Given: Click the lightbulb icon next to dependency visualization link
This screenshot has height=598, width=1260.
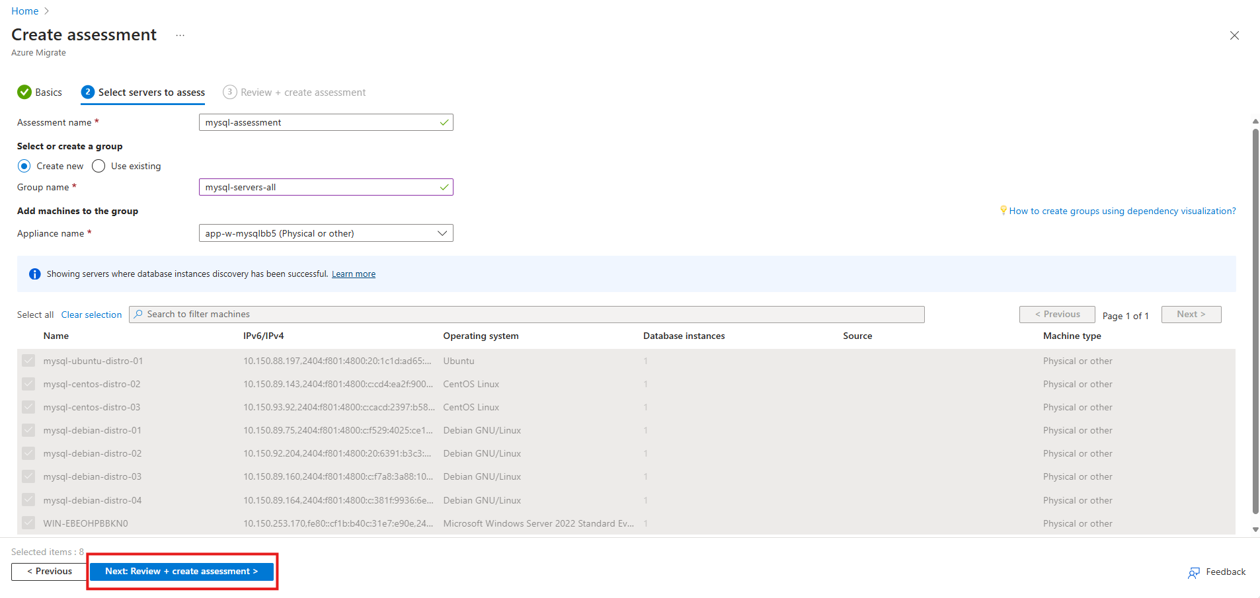Looking at the screenshot, I should [1004, 210].
